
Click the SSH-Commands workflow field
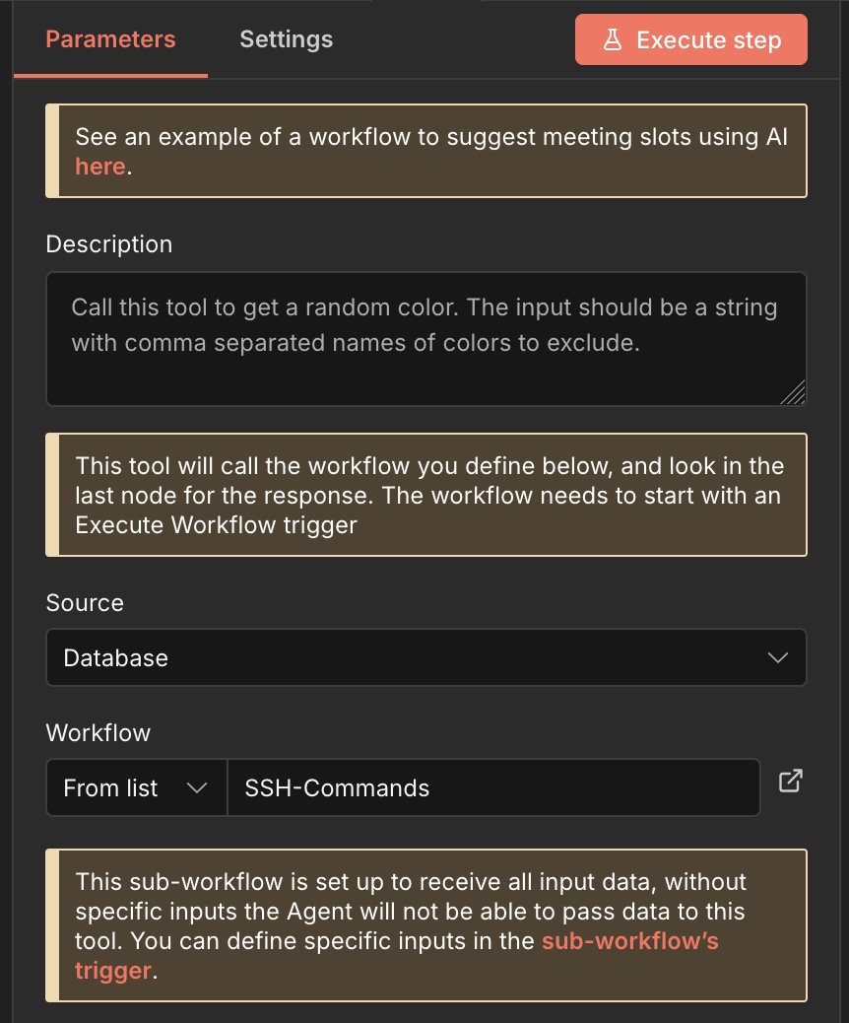[x=492, y=787]
